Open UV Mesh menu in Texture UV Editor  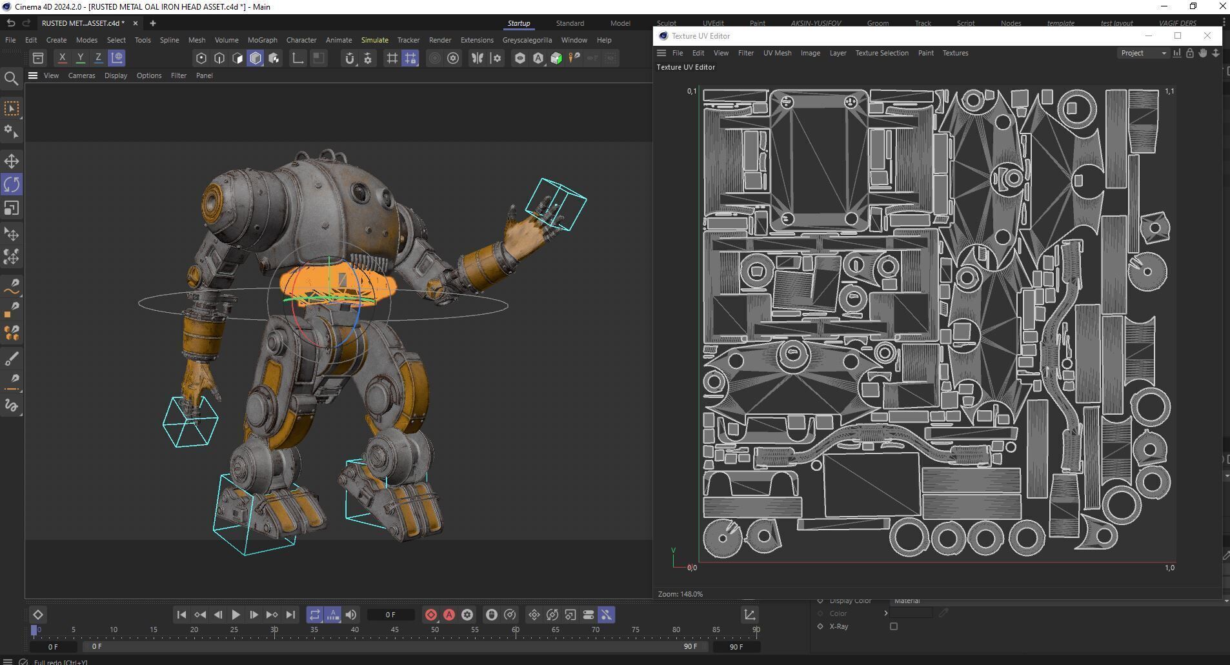(x=777, y=53)
